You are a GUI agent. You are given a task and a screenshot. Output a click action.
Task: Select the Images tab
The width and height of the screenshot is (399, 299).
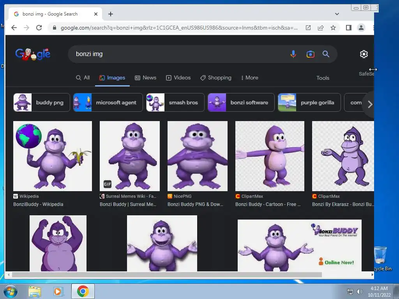(x=112, y=77)
